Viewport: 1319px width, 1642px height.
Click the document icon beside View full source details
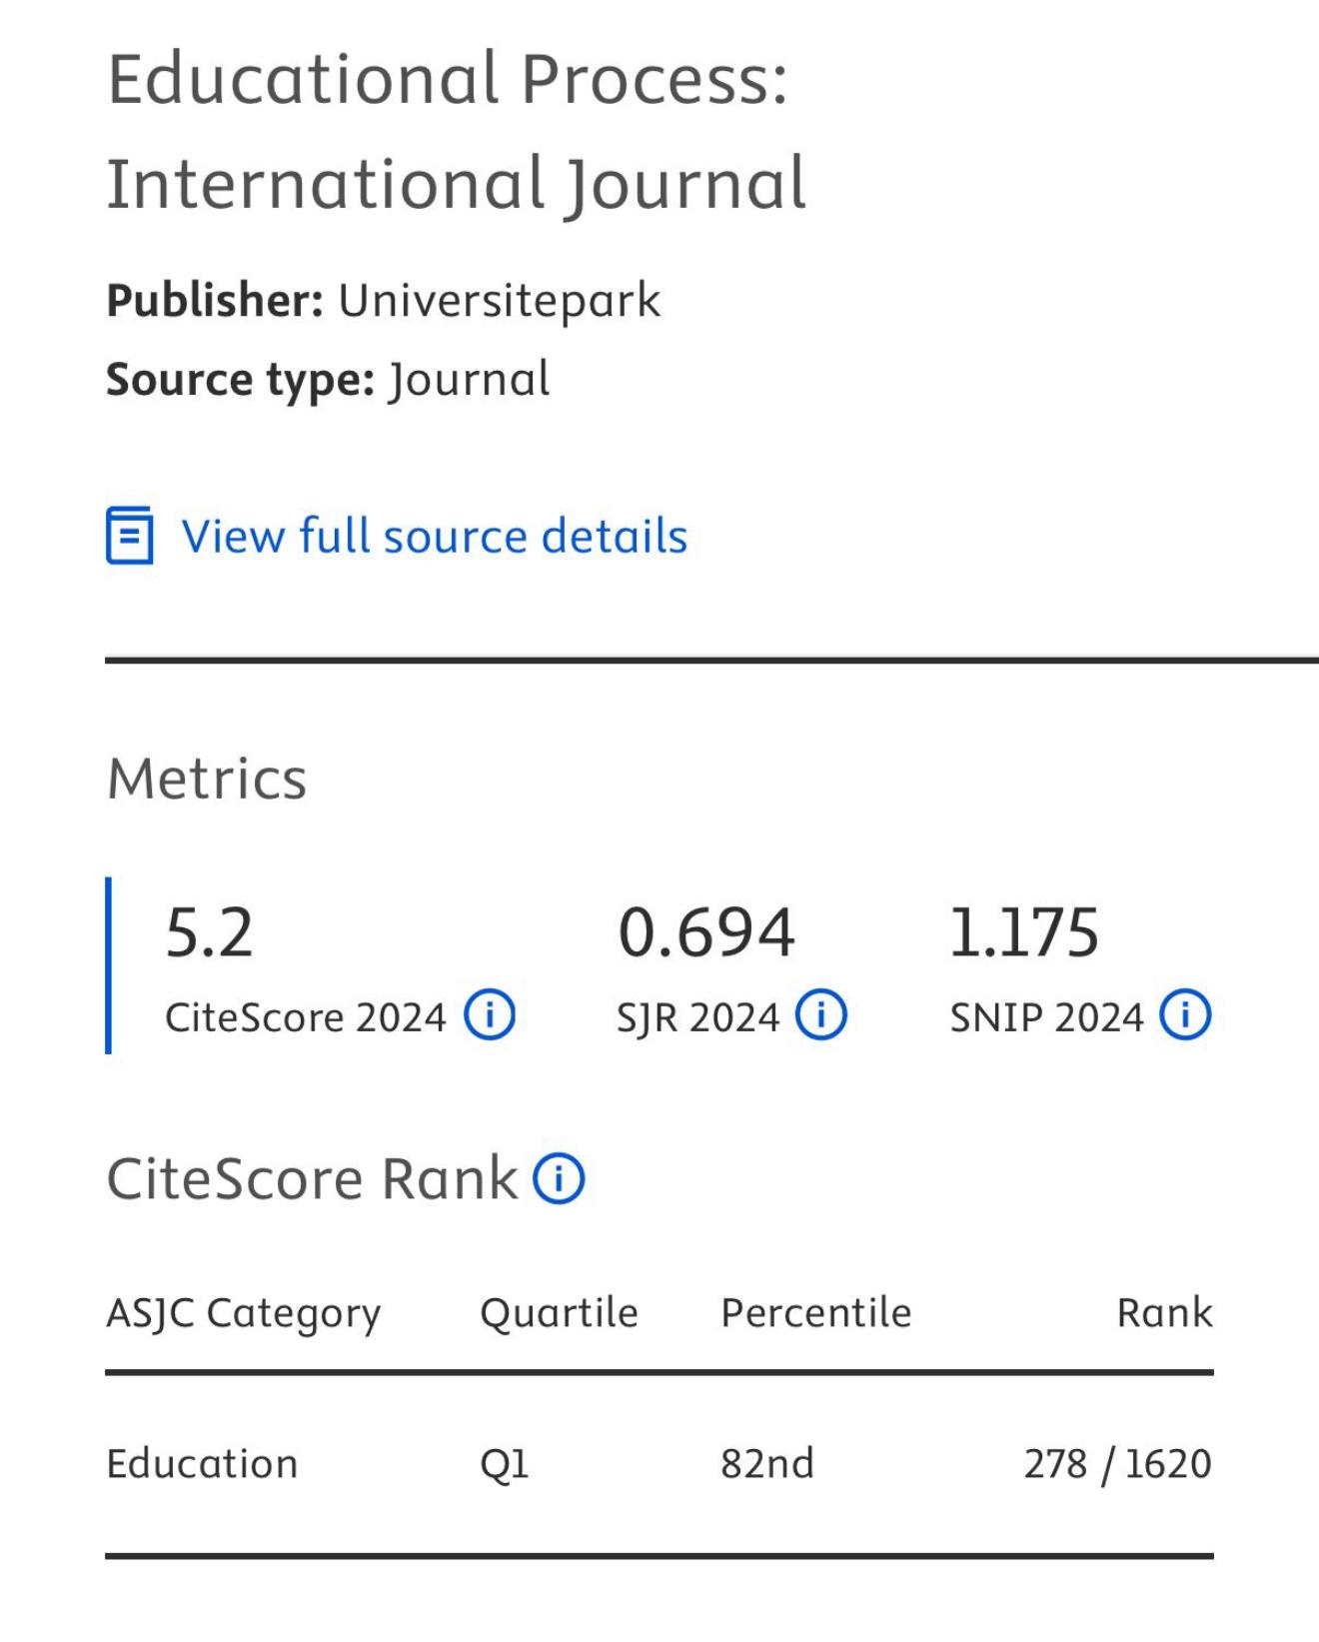[x=130, y=536]
